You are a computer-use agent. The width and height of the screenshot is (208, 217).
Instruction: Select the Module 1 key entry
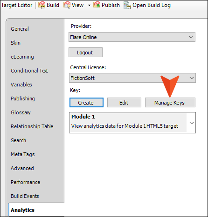coord(128,123)
